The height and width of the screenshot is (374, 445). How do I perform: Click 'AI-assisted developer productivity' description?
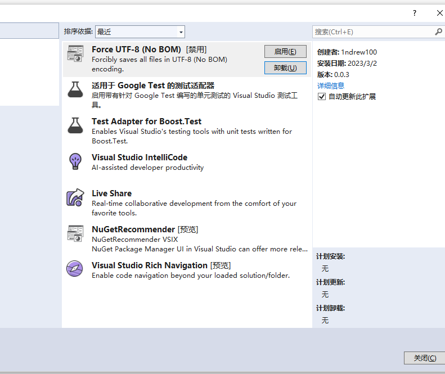[x=147, y=168]
